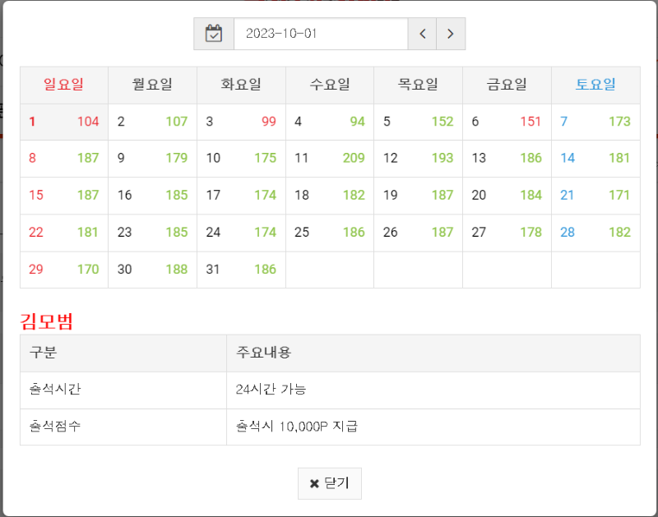Select day 30 with count 188

152,269
